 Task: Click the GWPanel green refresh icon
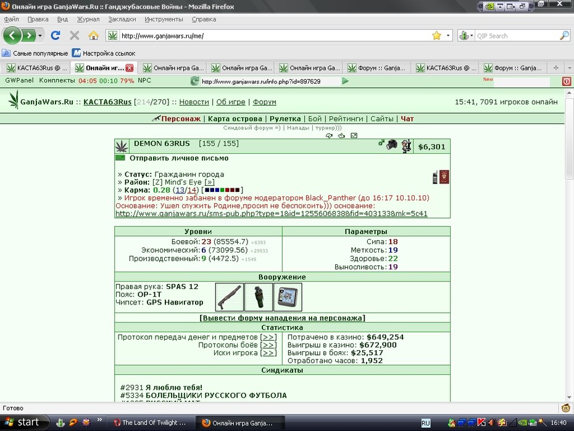pos(195,81)
